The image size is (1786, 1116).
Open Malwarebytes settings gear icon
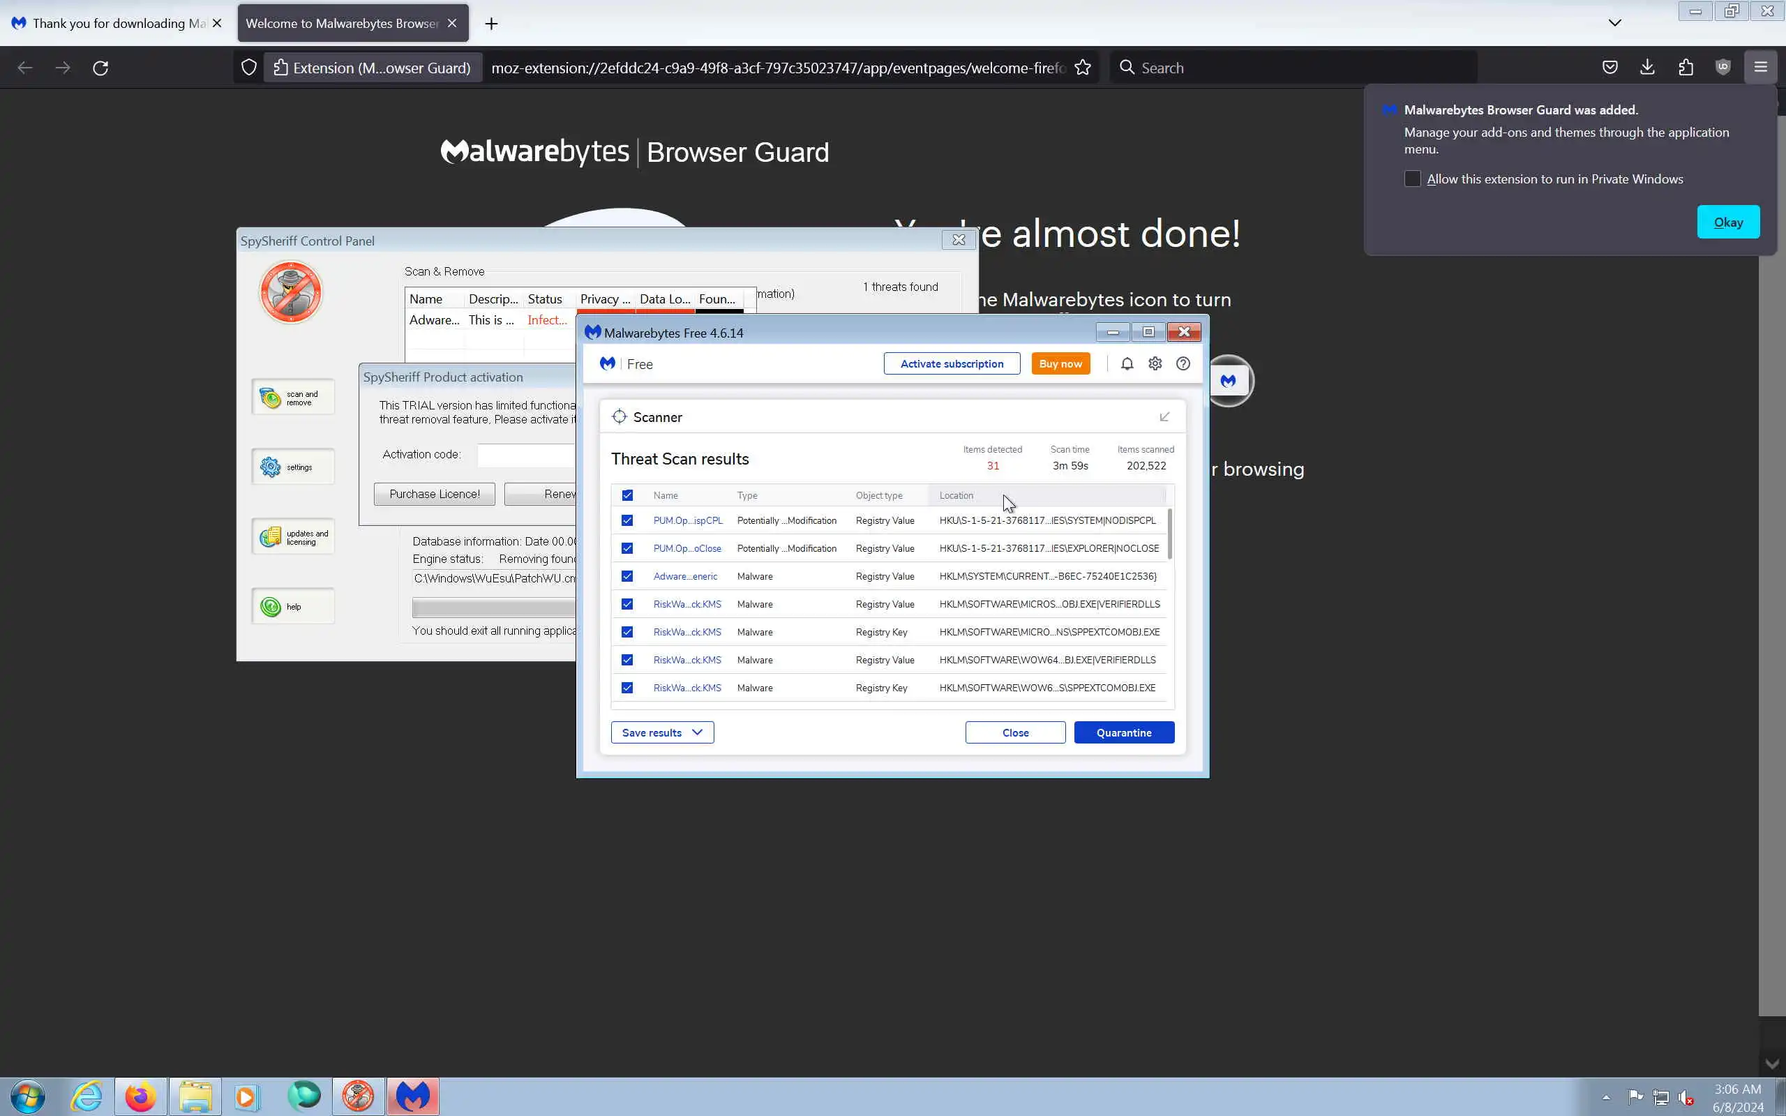click(1155, 364)
